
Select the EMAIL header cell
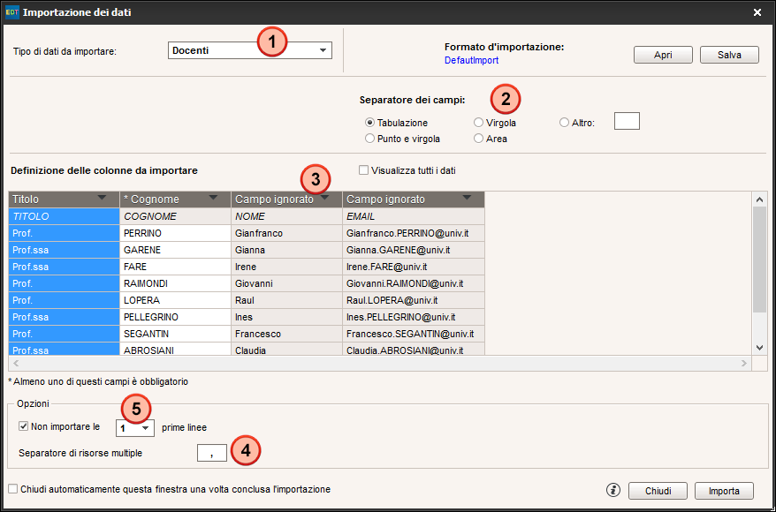point(414,216)
